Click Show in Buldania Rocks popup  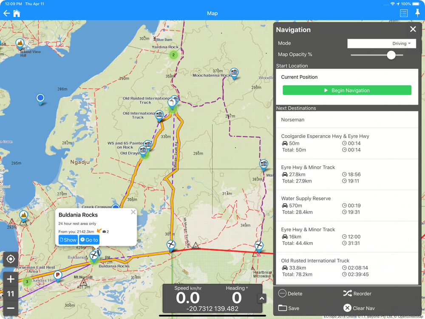pos(68,240)
